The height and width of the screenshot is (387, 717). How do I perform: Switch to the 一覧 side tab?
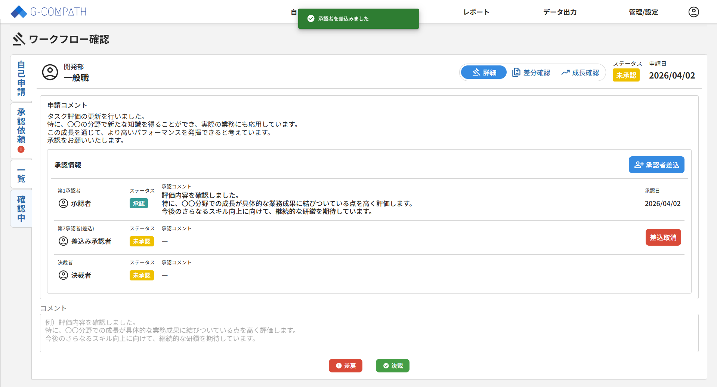tap(21, 174)
